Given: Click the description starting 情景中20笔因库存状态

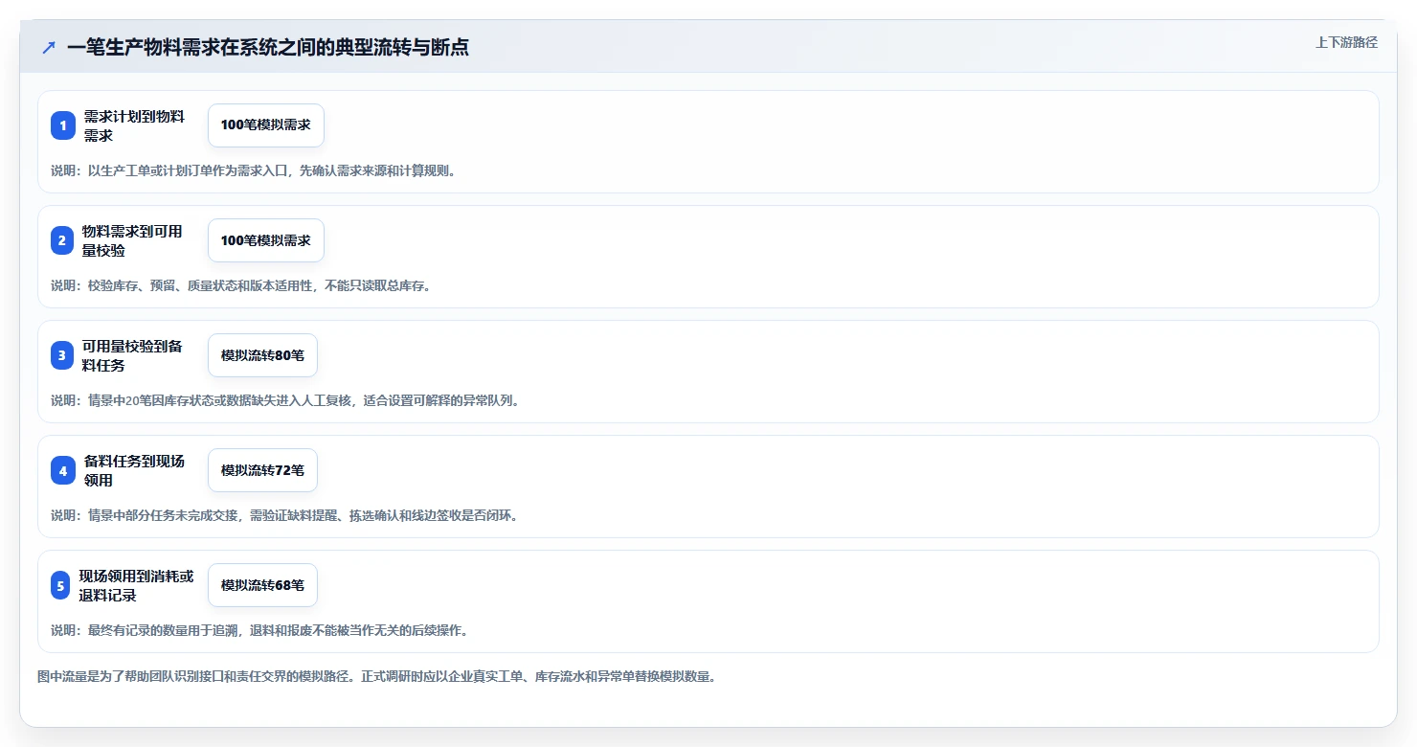Looking at the screenshot, I should (287, 400).
